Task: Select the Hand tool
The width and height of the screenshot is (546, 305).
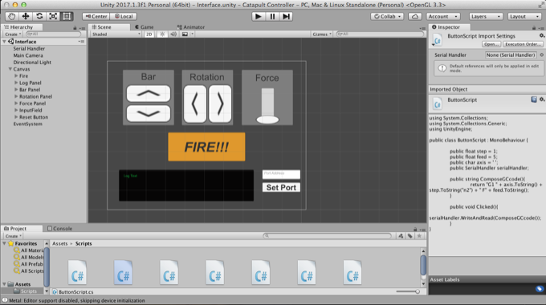Action: pyautogui.click(x=12, y=16)
